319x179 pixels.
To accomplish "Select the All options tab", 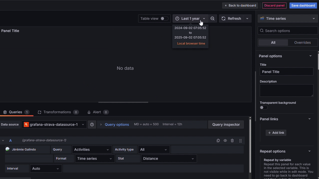I will (x=273, y=43).
